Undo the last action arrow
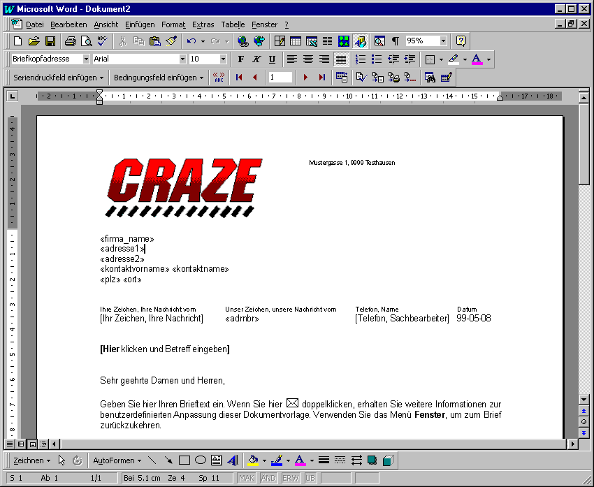 point(191,41)
